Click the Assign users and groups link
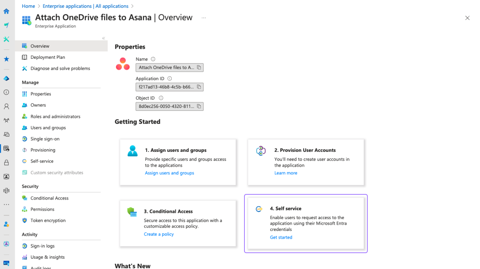Screen dimensions: 480x269 pyautogui.click(x=169, y=173)
